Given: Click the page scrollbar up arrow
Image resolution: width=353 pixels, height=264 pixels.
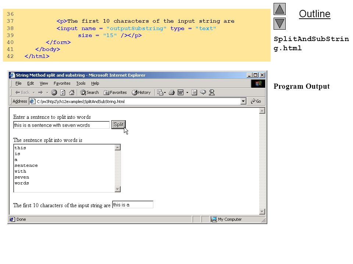Looking at the screenshot, I should (262, 111).
